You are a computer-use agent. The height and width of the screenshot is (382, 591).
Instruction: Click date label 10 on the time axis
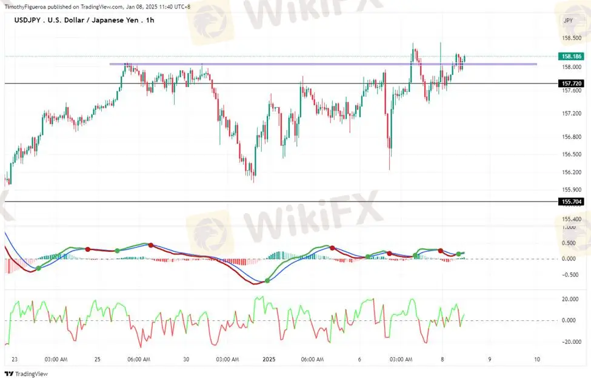click(x=536, y=360)
